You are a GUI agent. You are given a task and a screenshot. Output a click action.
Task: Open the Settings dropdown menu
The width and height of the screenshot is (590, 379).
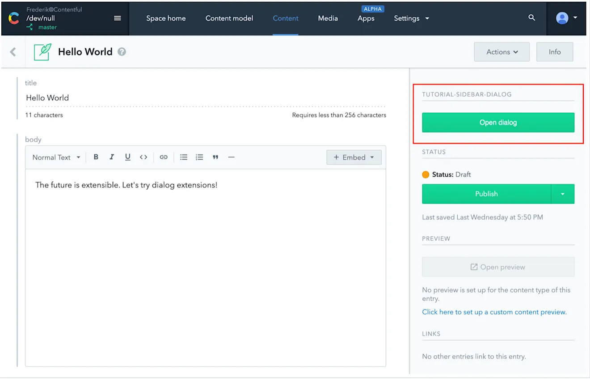click(x=412, y=18)
